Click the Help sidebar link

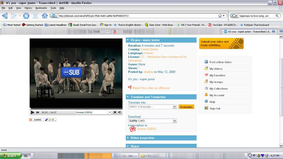pos(212,102)
